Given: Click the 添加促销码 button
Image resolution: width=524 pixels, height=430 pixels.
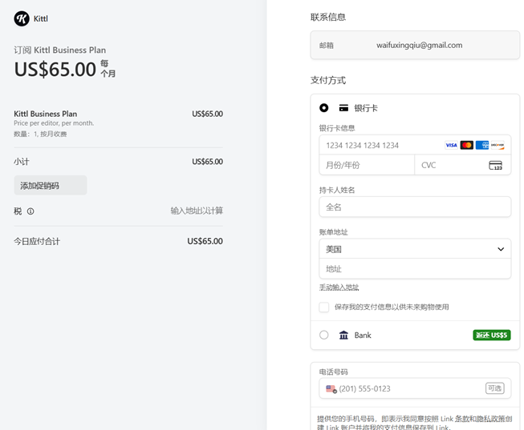Looking at the screenshot, I should tap(50, 186).
